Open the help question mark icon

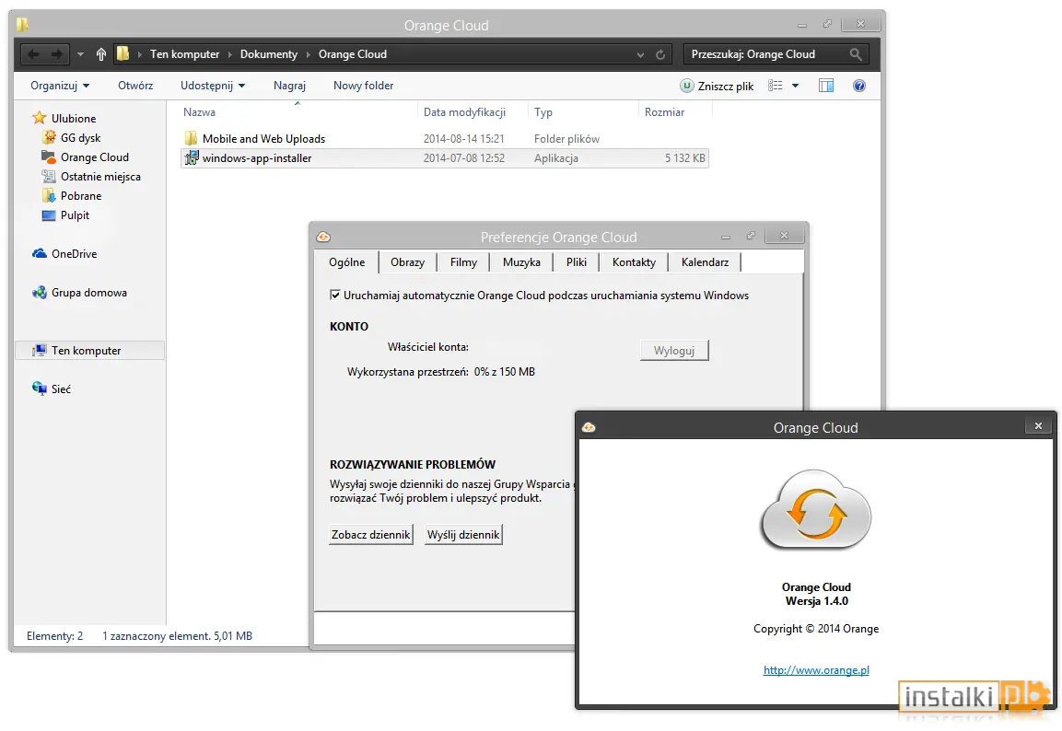858,86
